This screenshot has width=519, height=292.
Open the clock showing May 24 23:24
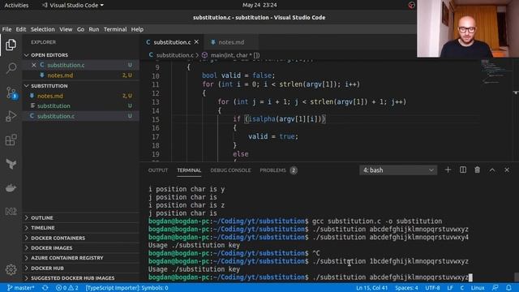pyautogui.click(x=259, y=5)
